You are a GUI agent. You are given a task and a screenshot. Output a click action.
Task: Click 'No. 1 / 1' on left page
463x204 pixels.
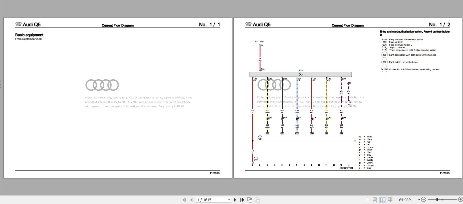point(209,25)
